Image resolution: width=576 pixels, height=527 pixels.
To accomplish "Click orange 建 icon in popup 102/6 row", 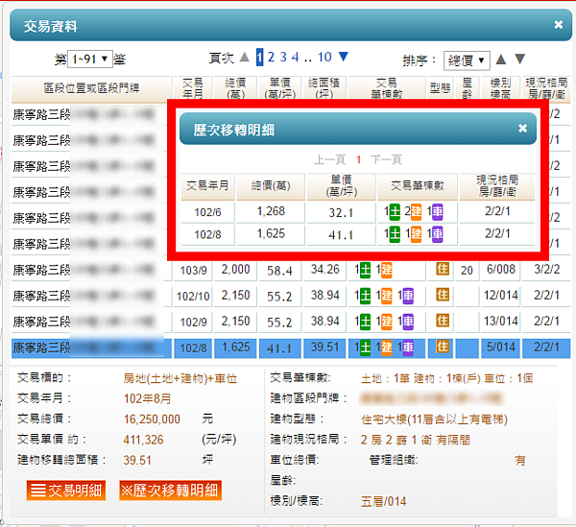I will pyautogui.click(x=416, y=212).
